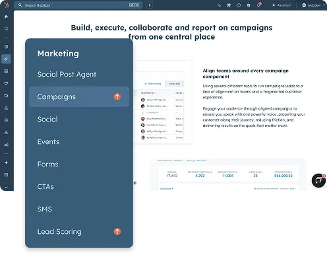This screenshot has width=327, height=255.
Task: Click the upgrade arrow beside Lead Scoring
Action: (117, 231)
